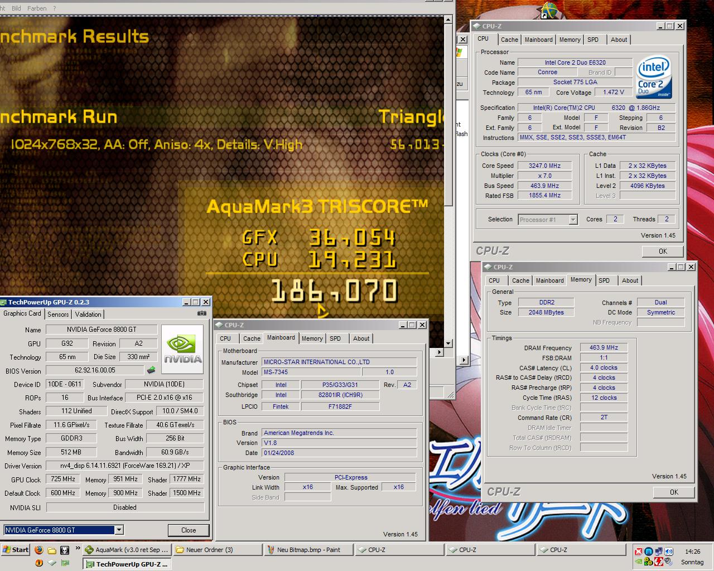Click the blue round tray icon
Image resolution: width=714 pixels, height=571 pixels.
649,551
